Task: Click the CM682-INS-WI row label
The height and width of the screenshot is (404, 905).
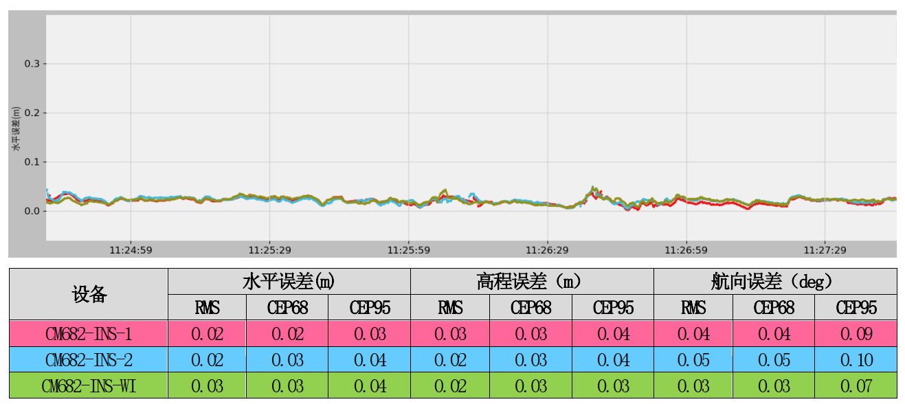Action: click(89, 386)
